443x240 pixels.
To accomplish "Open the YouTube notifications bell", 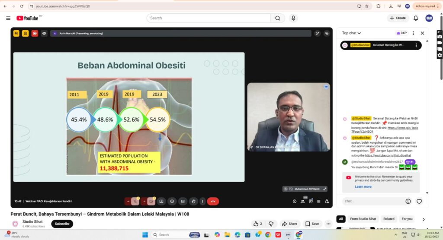I will coord(416,18).
